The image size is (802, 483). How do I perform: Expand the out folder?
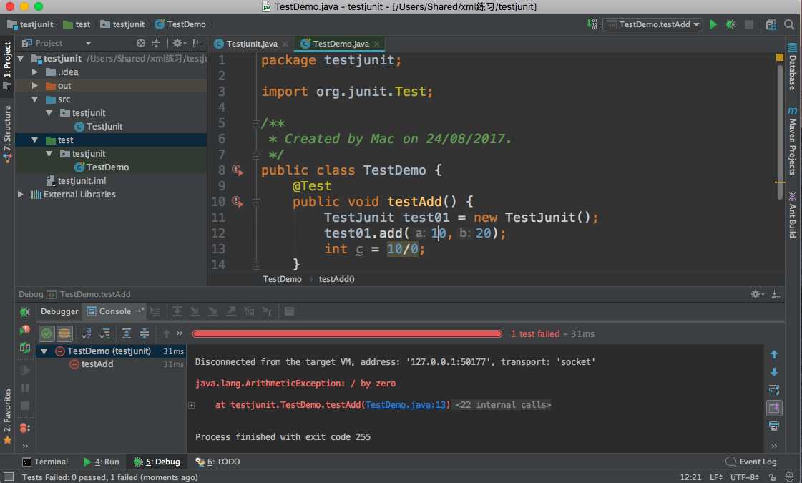pyautogui.click(x=35, y=85)
